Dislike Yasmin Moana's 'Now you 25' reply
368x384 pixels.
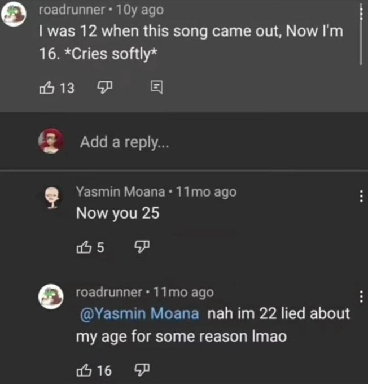(142, 247)
